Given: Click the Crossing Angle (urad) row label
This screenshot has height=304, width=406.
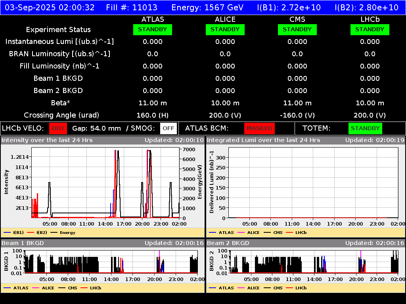Looking at the screenshot, I should point(61,115).
